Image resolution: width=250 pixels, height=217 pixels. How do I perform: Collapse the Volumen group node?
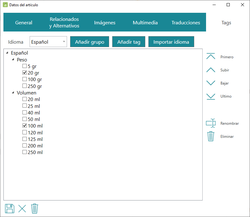(13, 93)
